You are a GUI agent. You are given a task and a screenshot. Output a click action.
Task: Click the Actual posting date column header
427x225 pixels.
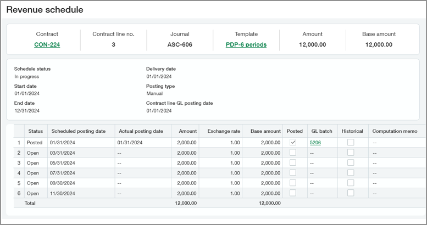[141, 131]
